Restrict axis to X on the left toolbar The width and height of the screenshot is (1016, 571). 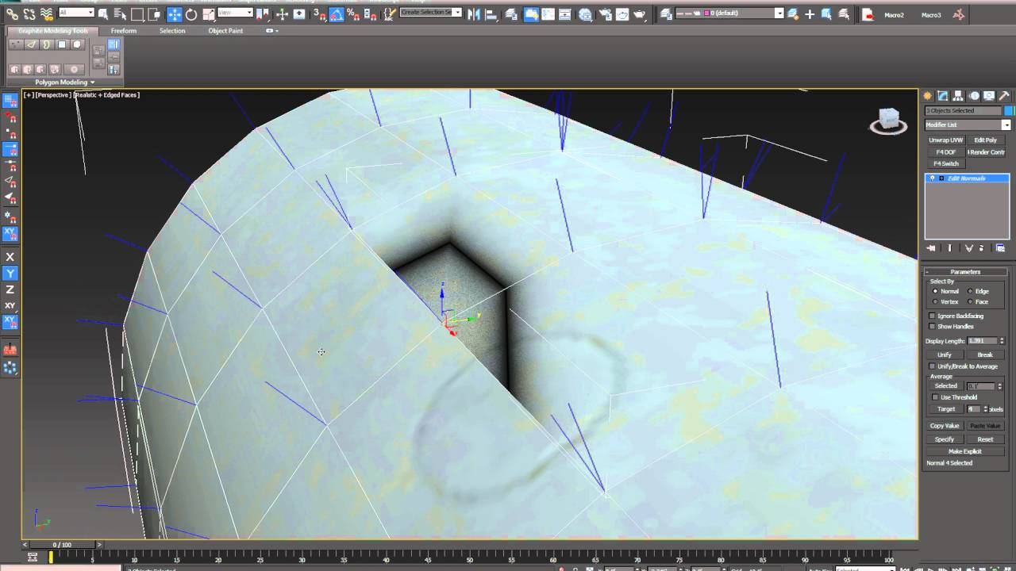[x=10, y=257]
